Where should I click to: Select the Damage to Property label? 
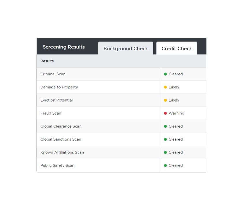[59, 87]
